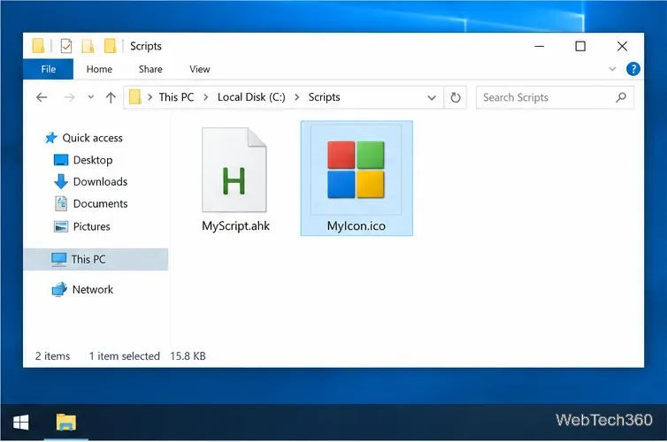Click This PC in address bar
This screenshot has width=667, height=442.
[176, 97]
